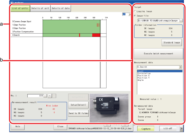Click the image file path field
The width and height of the screenshot is (186, 133).
[x=158, y=20]
